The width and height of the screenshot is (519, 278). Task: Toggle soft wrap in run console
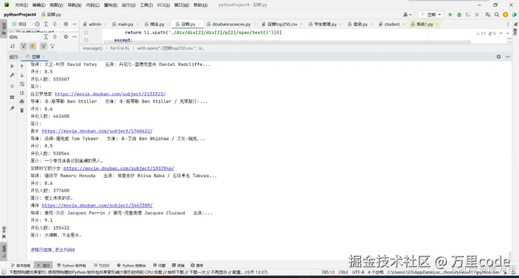click(x=22, y=84)
